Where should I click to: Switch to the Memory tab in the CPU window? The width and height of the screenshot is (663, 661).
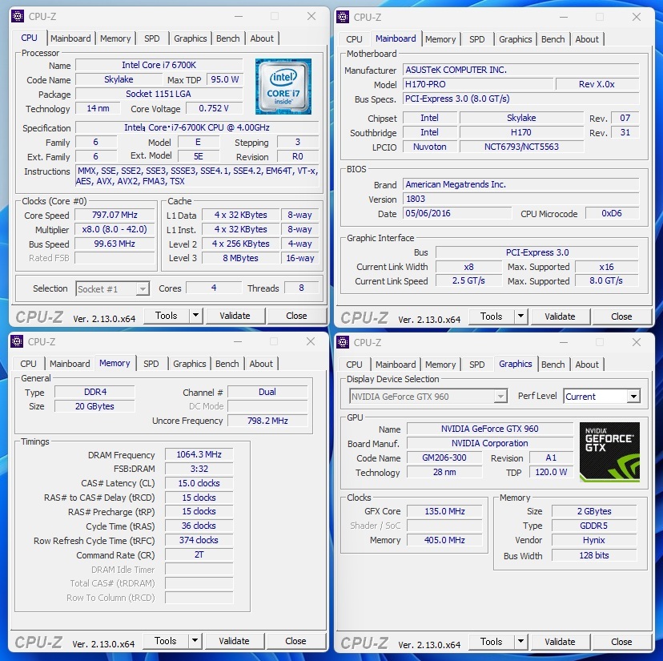(x=115, y=38)
